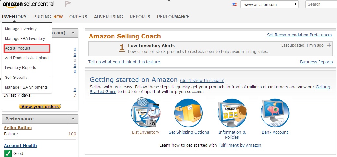
Task: Collapse the Performance panel arrow
Action: [x=73, y=119]
